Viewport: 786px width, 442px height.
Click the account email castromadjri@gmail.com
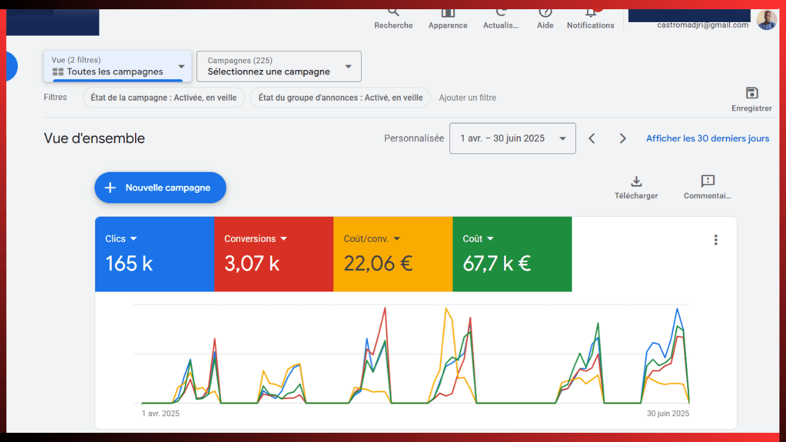(702, 25)
